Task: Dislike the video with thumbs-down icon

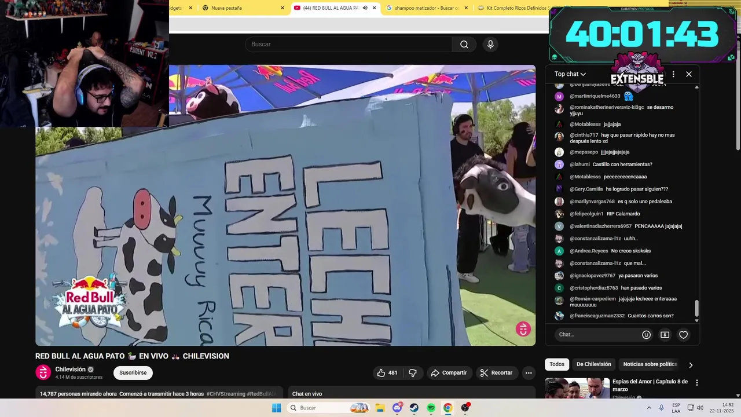Action: point(413,373)
